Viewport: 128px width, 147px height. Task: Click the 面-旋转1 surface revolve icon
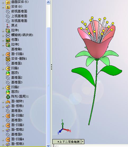[8, 102]
